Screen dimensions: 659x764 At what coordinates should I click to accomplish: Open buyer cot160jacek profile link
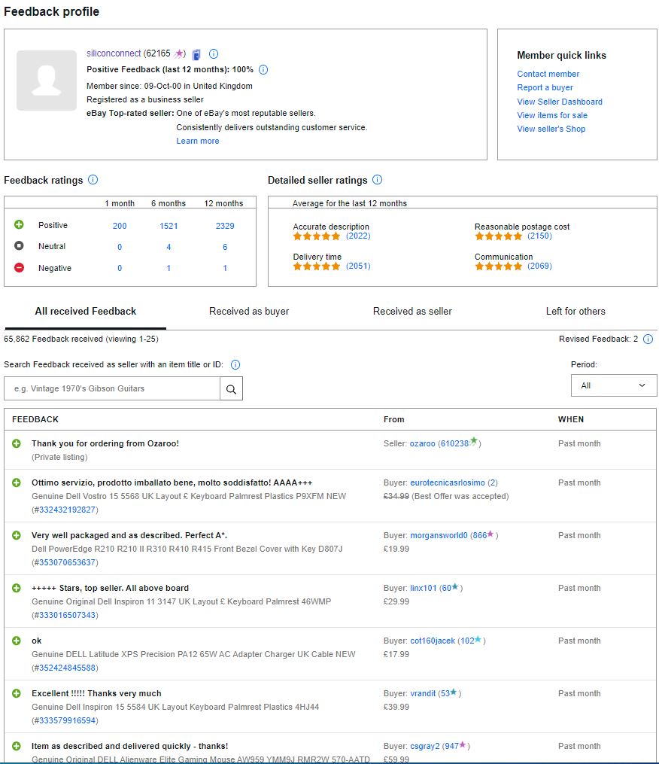point(432,641)
